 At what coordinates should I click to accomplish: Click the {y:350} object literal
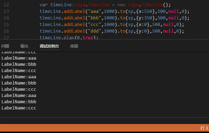pyautogui.click(x=145, y=18)
